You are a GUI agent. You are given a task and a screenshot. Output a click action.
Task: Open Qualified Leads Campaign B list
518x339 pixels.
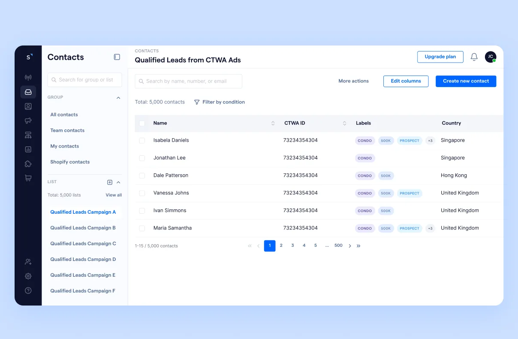click(83, 228)
